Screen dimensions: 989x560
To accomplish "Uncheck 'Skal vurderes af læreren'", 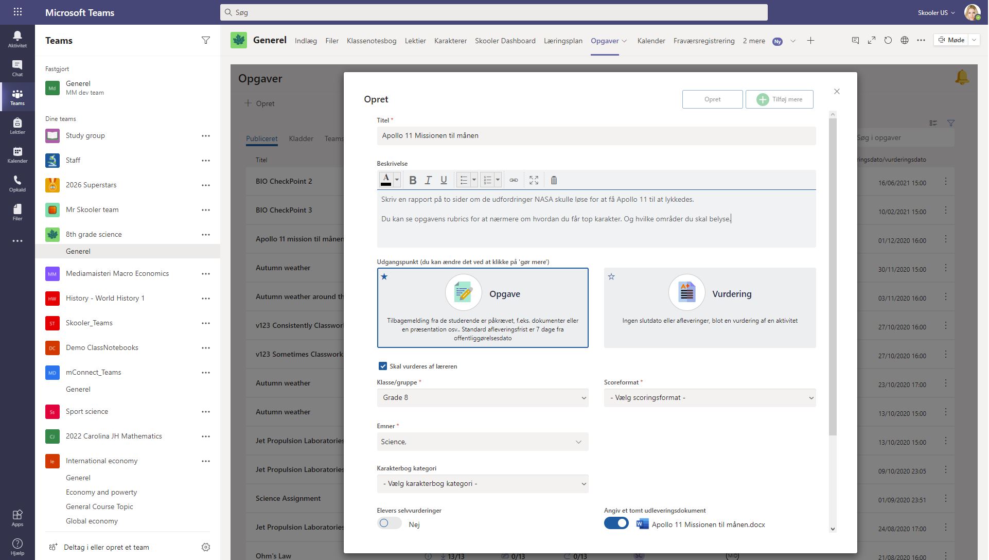I will click(382, 366).
